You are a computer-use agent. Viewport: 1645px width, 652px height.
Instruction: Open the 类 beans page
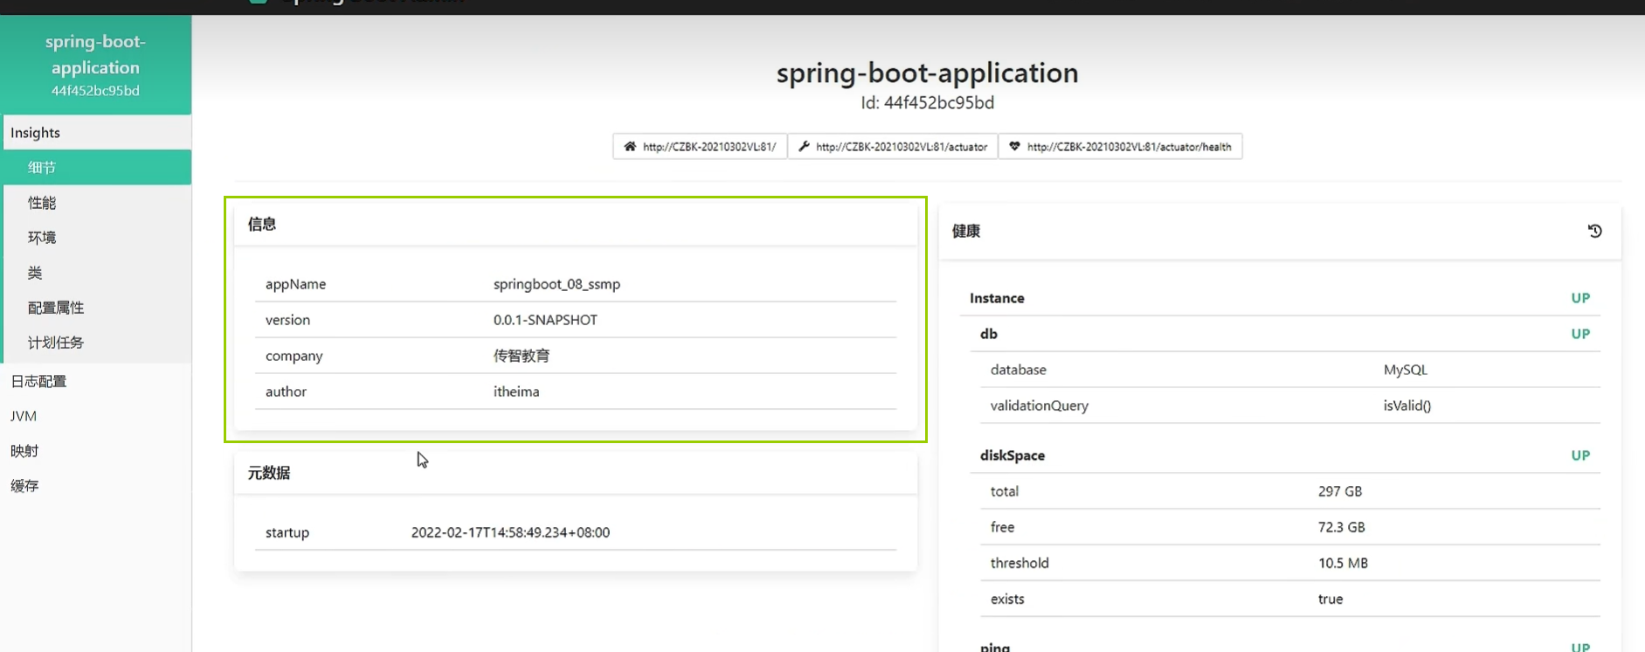tap(35, 273)
